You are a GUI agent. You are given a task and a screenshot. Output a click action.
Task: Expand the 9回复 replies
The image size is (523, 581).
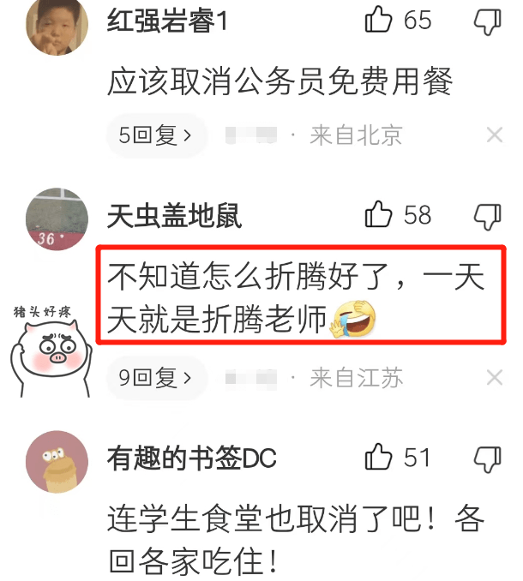156,378
